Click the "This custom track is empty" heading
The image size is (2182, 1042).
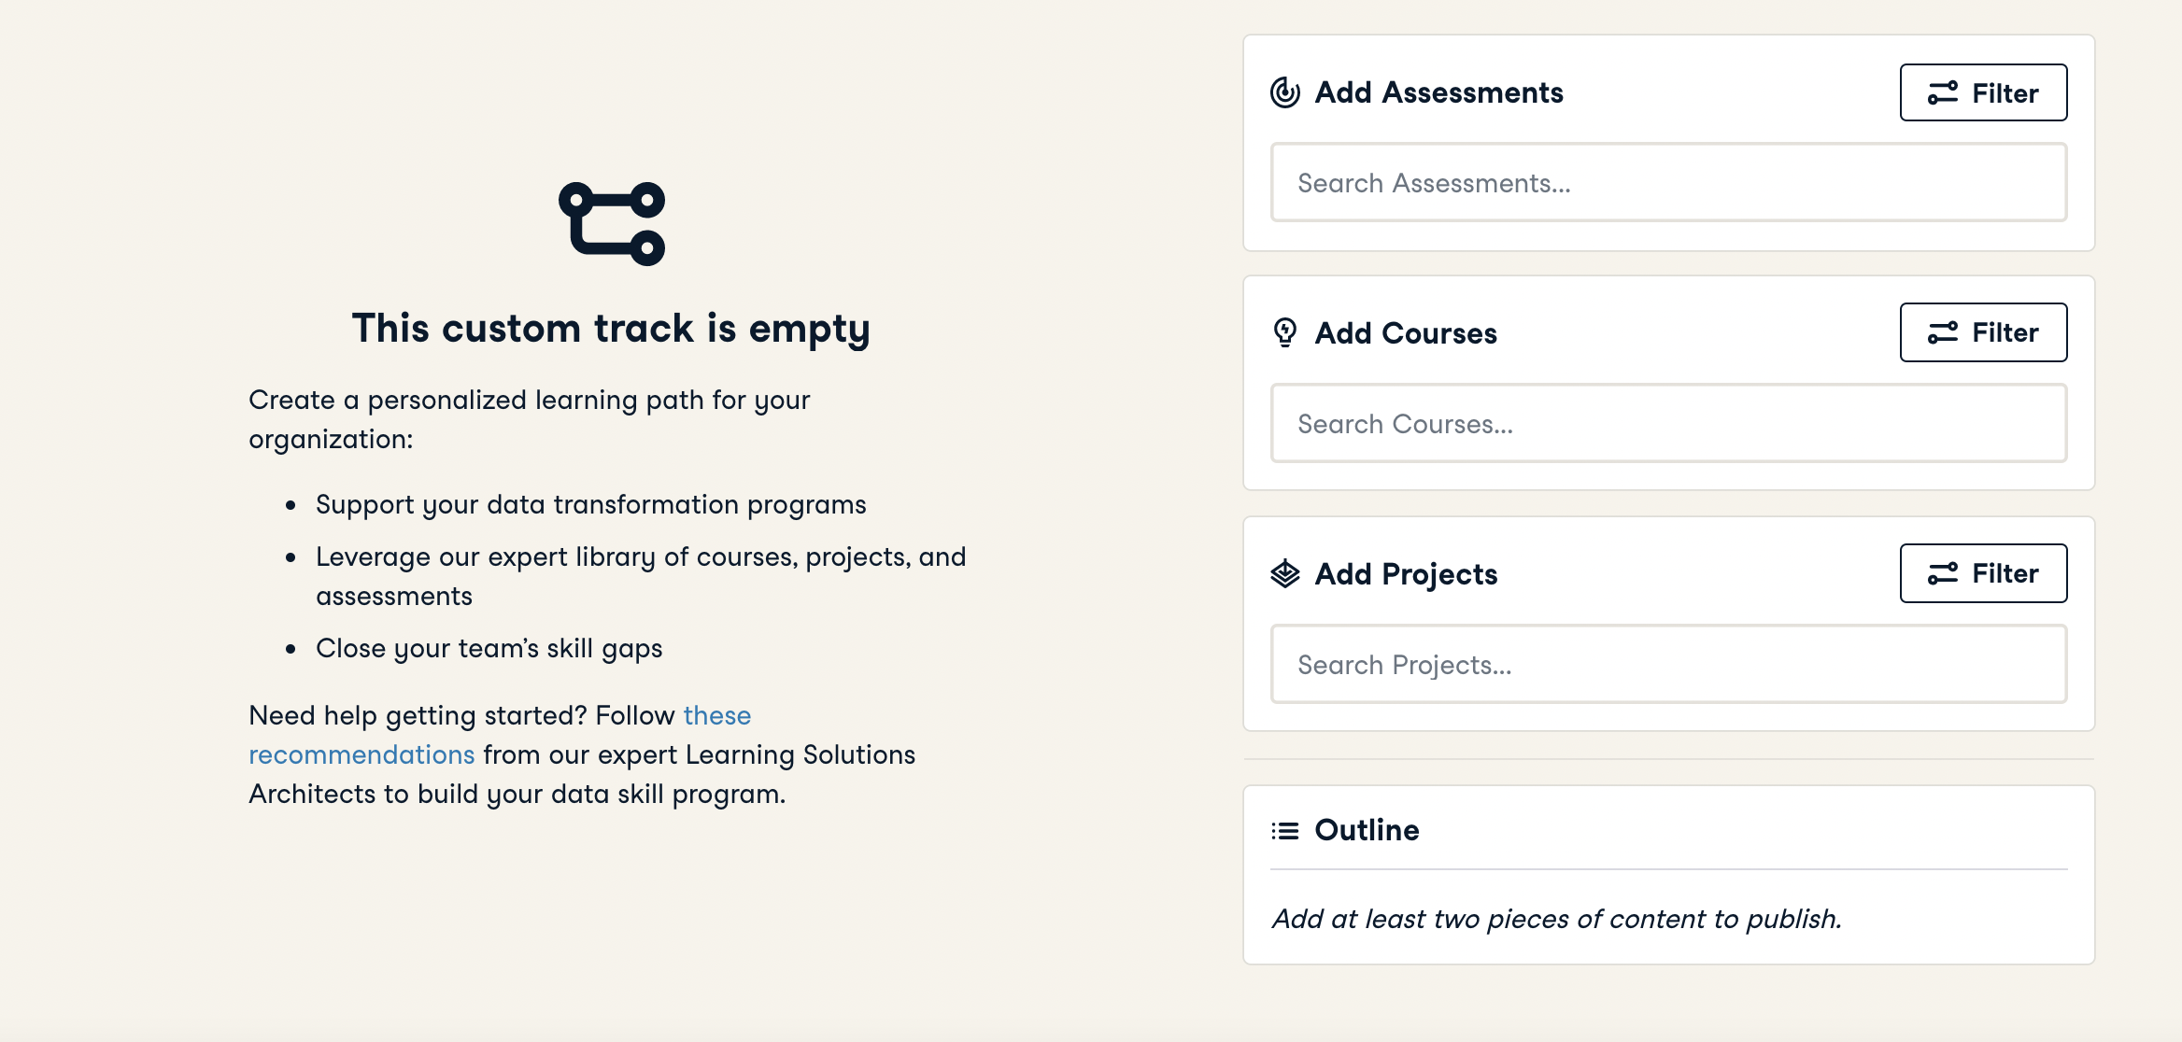coord(611,329)
